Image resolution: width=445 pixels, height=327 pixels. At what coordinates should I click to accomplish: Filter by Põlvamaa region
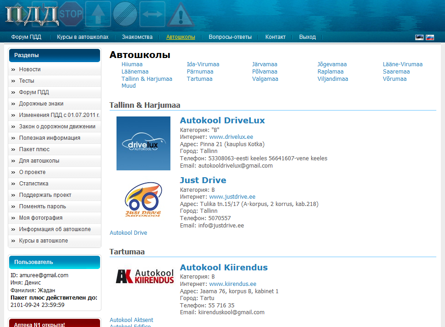(x=265, y=72)
